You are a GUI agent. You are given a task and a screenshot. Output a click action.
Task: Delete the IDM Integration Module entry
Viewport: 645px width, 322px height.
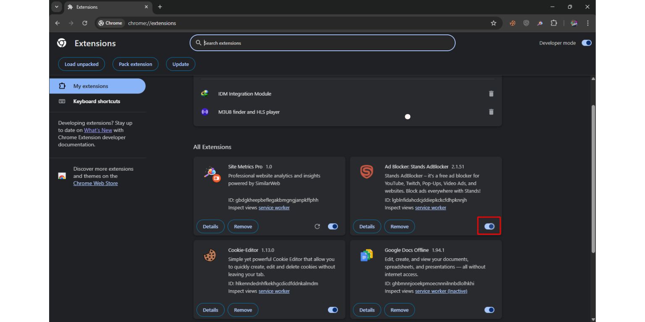(x=491, y=94)
